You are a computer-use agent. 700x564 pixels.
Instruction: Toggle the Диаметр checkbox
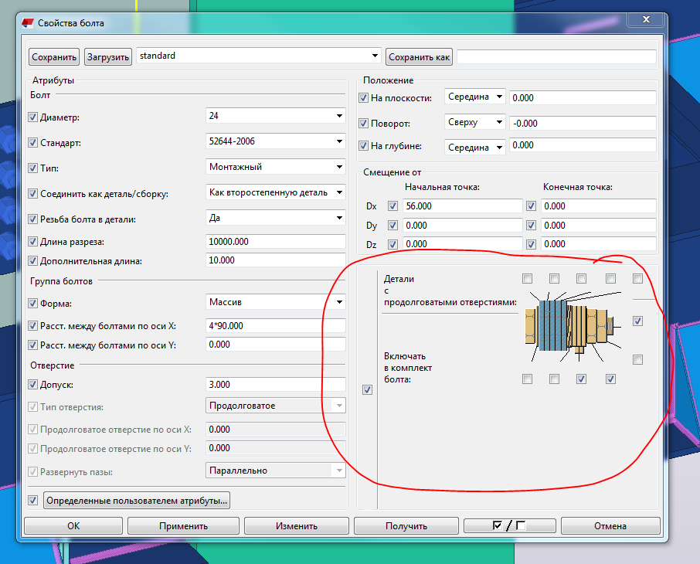tap(32, 117)
